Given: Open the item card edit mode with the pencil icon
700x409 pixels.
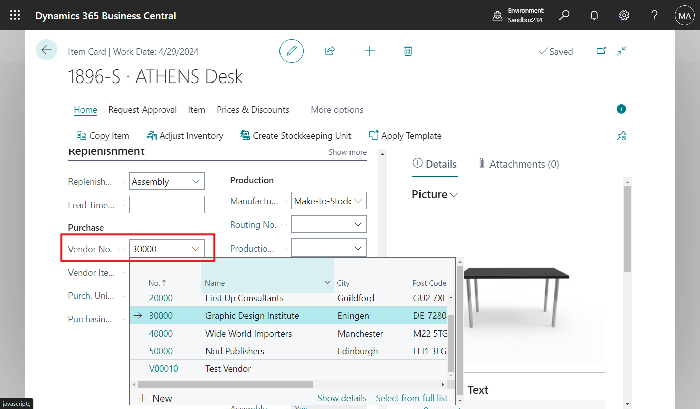Looking at the screenshot, I should [291, 51].
